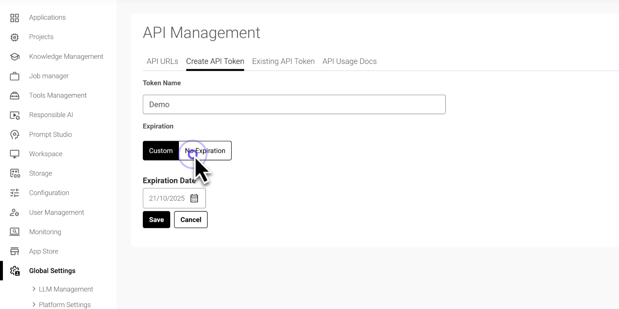Open the API Usage Docs tab
This screenshot has width=619, height=309.
tap(349, 61)
